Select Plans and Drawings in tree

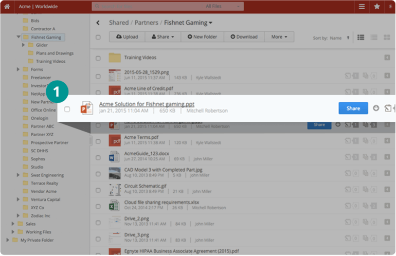tap(55, 53)
